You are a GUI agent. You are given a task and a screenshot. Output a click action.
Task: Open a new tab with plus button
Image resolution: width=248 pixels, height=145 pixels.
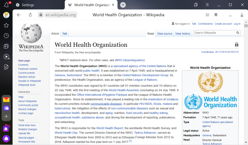(123, 5)
